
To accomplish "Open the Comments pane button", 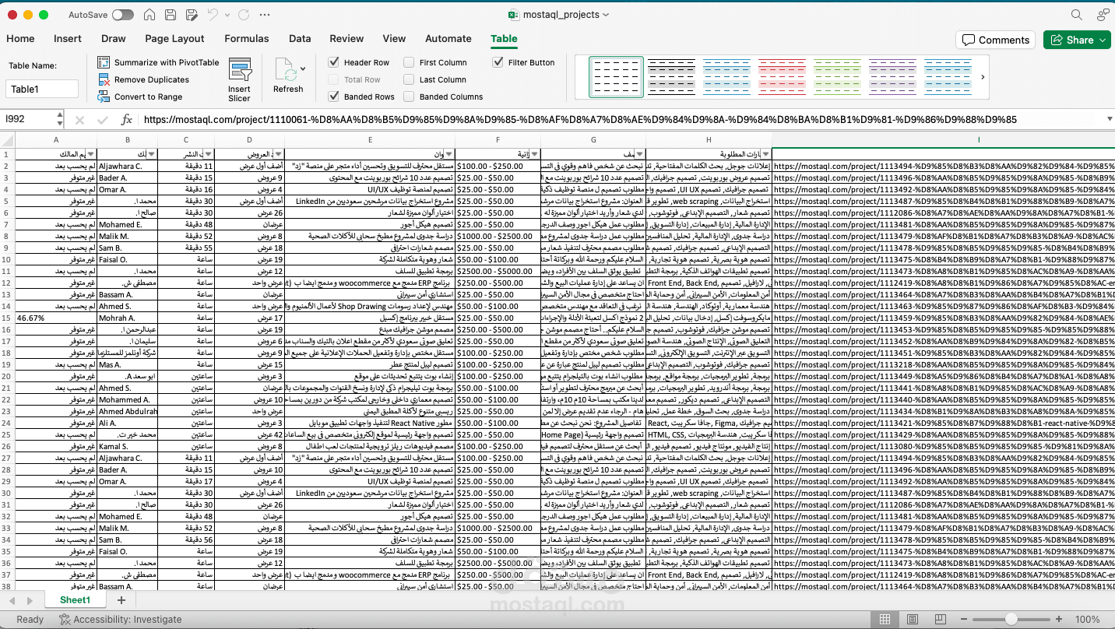I will (996, 40).
